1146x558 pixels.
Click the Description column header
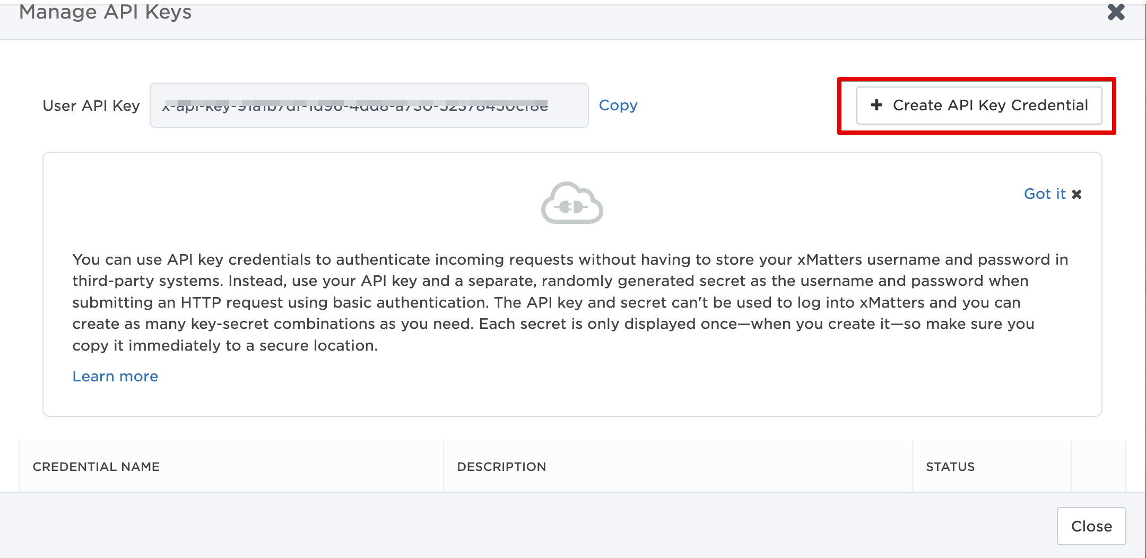501,467
